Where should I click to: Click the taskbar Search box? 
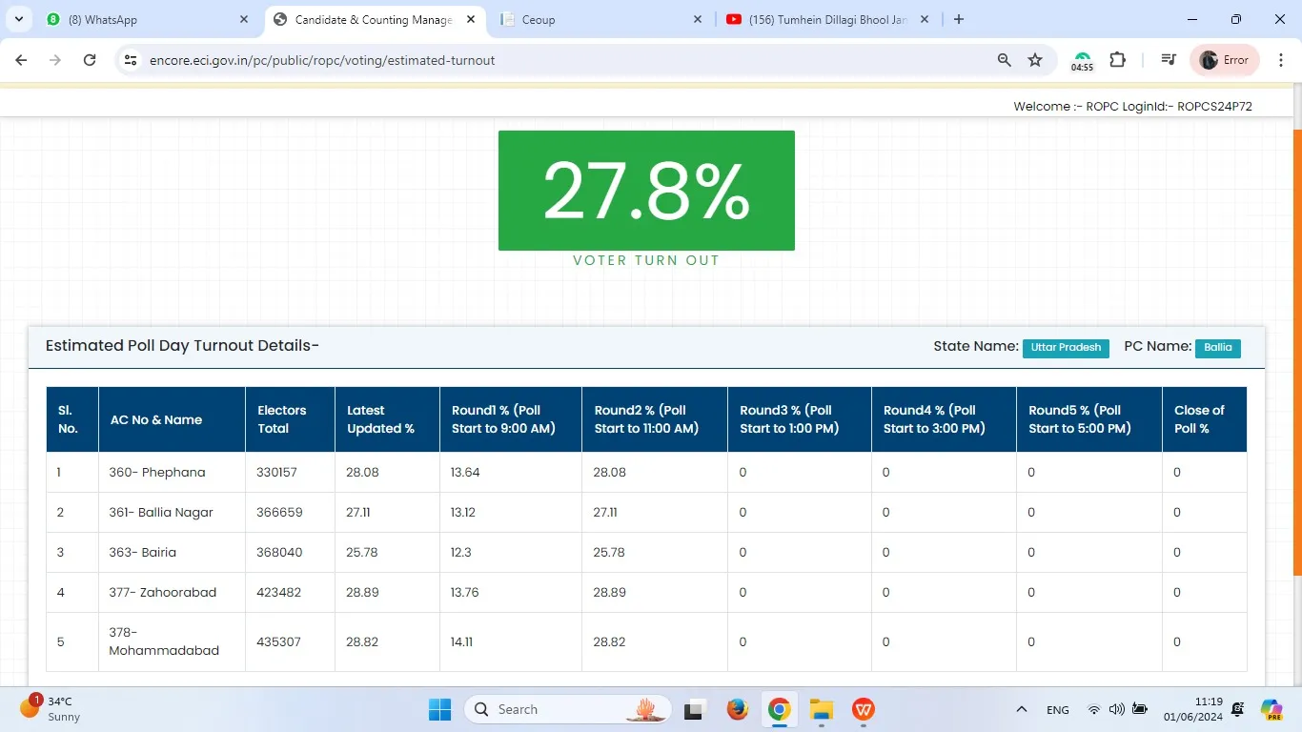point(567,709)
